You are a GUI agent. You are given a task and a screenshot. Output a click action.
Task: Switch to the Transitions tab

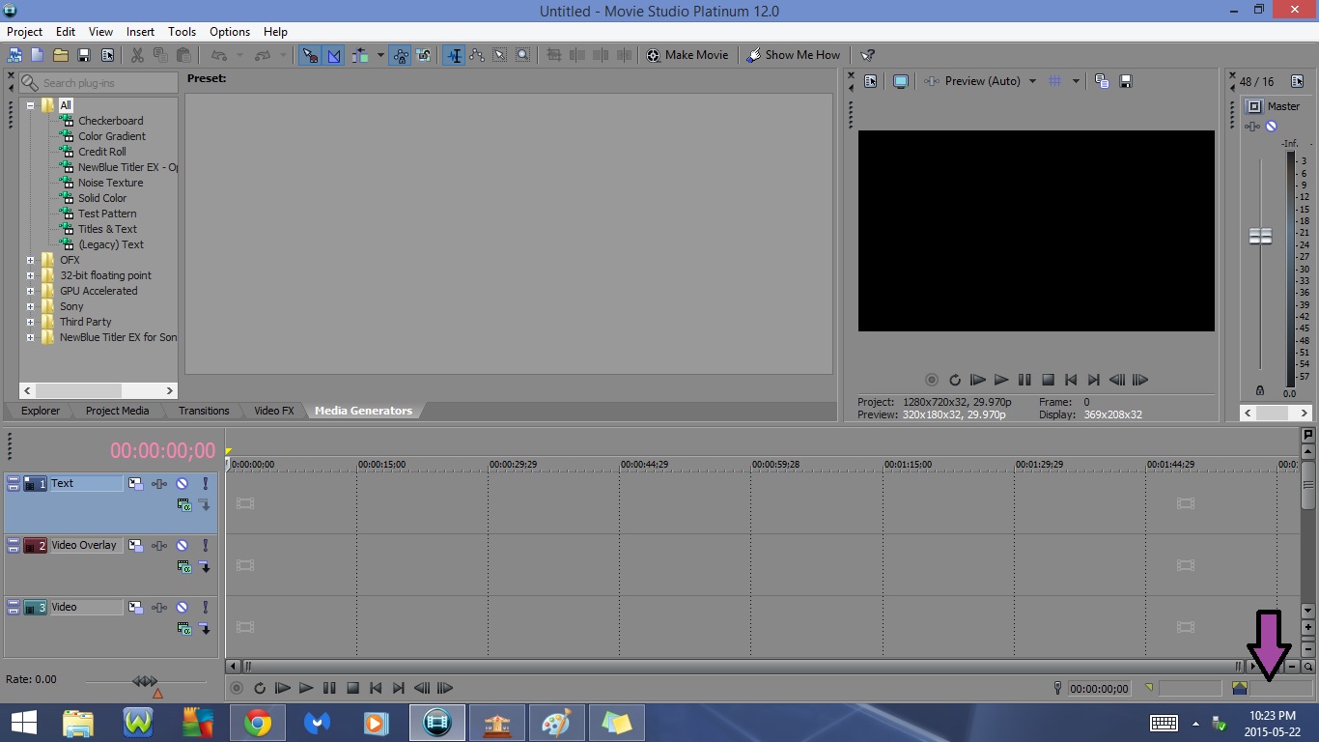point(204,411)
